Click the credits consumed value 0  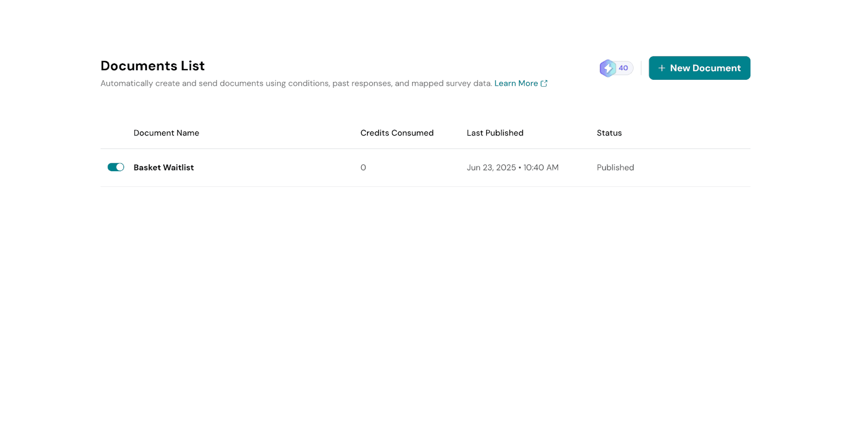pyautogui.click(x=363, y=168)
